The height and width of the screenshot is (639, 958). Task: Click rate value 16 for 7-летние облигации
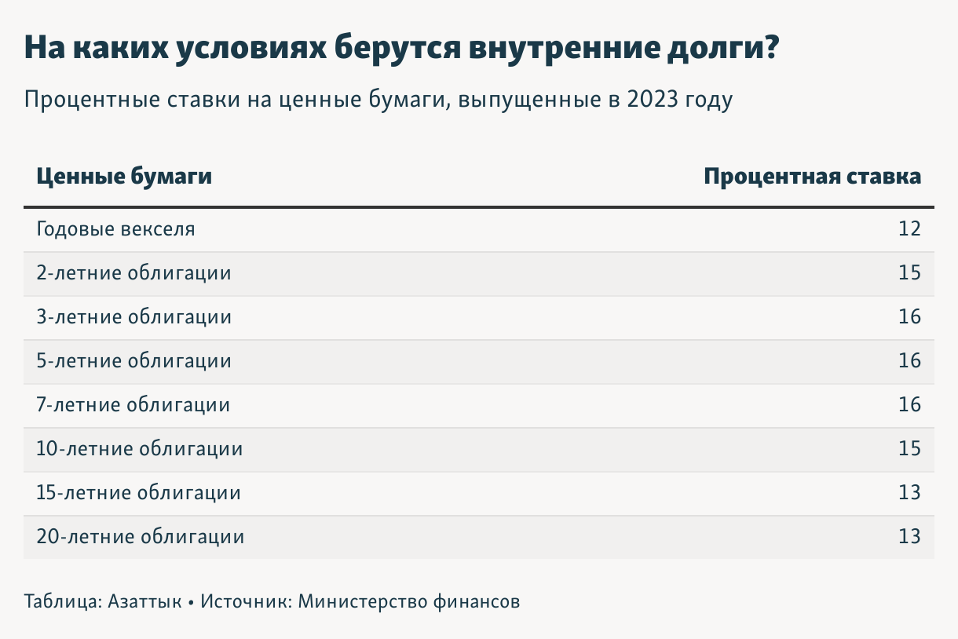909,406
